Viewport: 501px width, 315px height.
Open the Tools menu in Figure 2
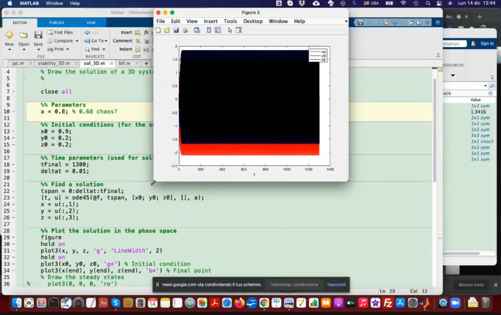click(230, 21)
